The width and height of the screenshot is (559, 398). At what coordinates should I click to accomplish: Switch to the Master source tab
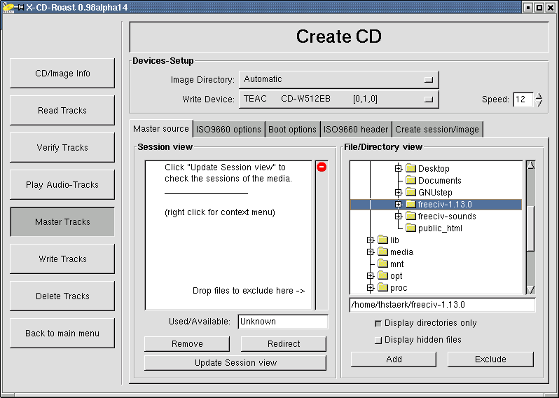161,129
